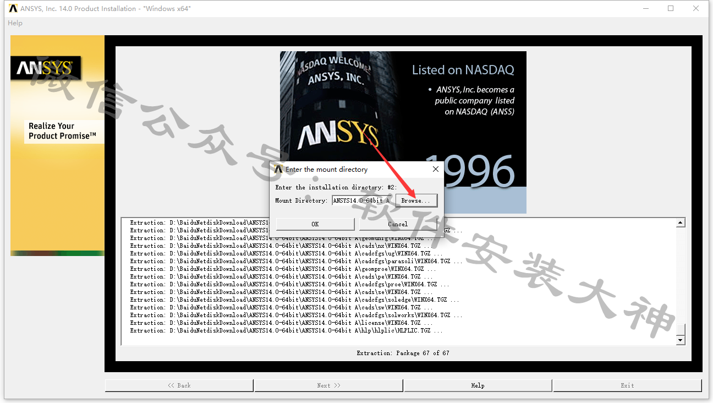This screenshot has height=403, width=713.
Task: Click the log line with cadcfgs\solworks
Action: coord(296,315)
